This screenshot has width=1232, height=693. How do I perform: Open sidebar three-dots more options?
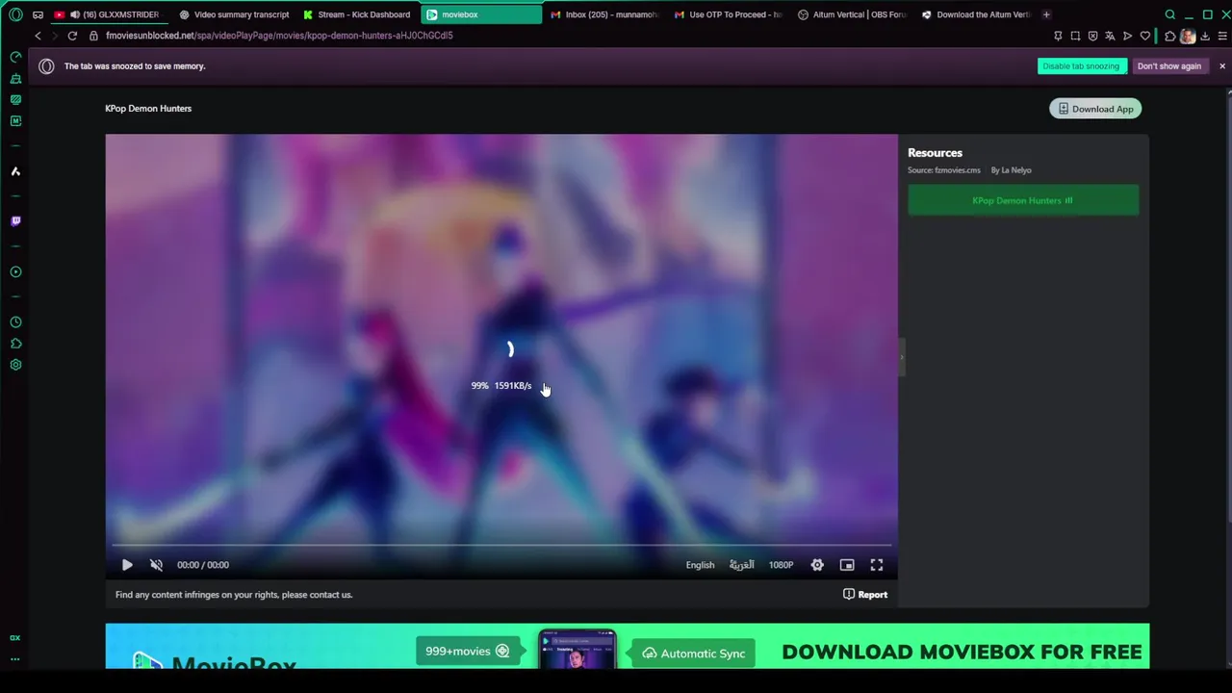tap(15, 659)
